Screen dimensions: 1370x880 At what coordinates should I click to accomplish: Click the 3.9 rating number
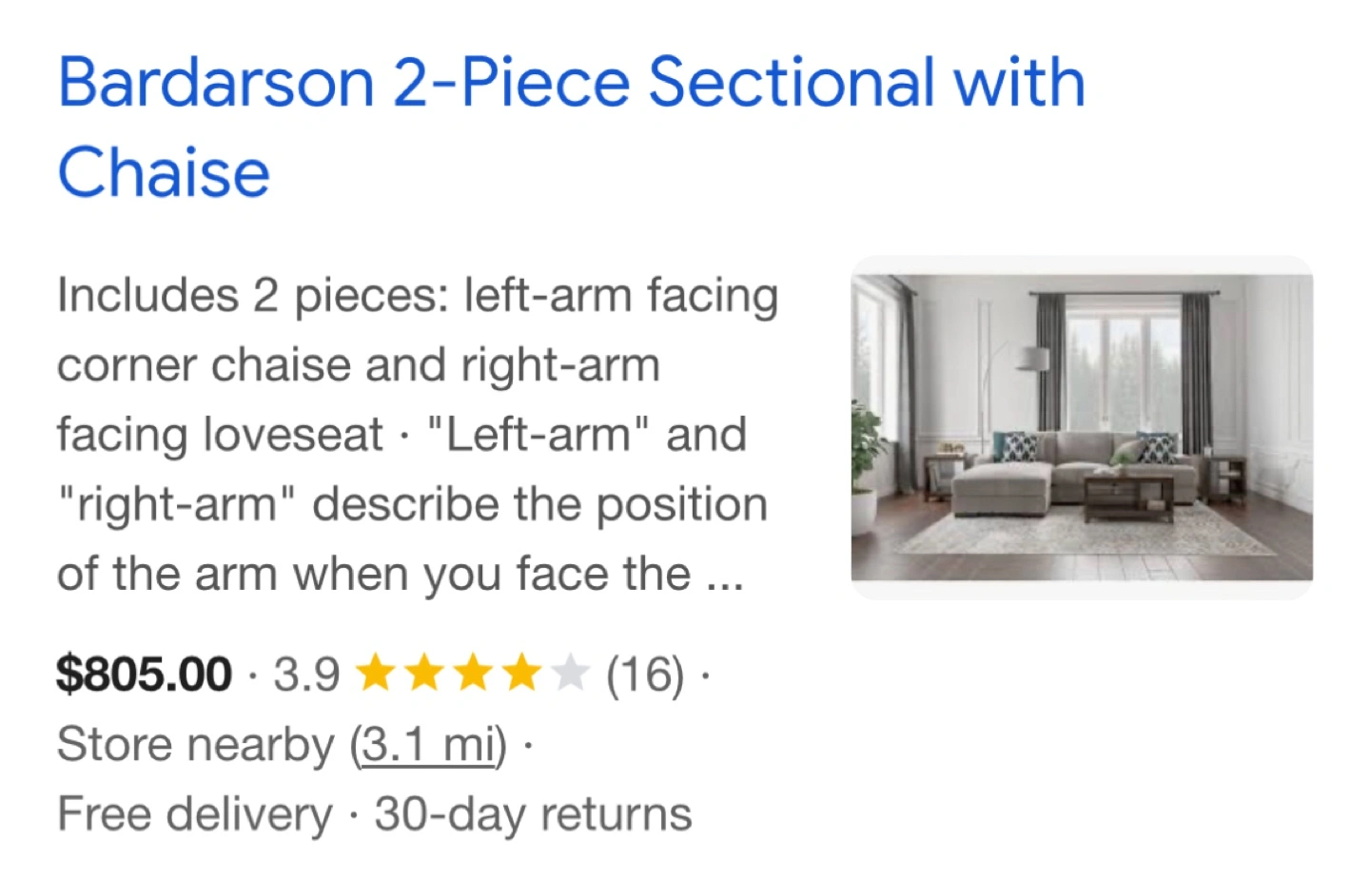click(x=306, y=675)
